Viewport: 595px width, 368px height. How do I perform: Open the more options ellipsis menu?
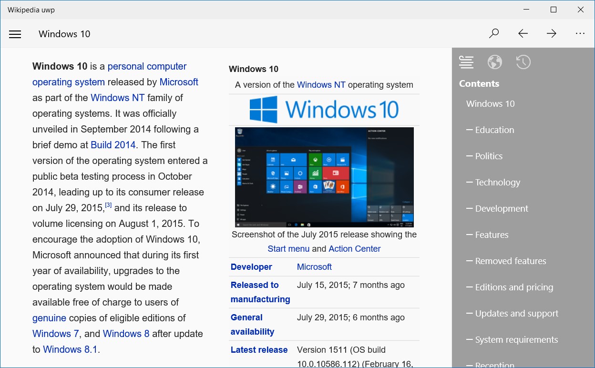(580, 33)
